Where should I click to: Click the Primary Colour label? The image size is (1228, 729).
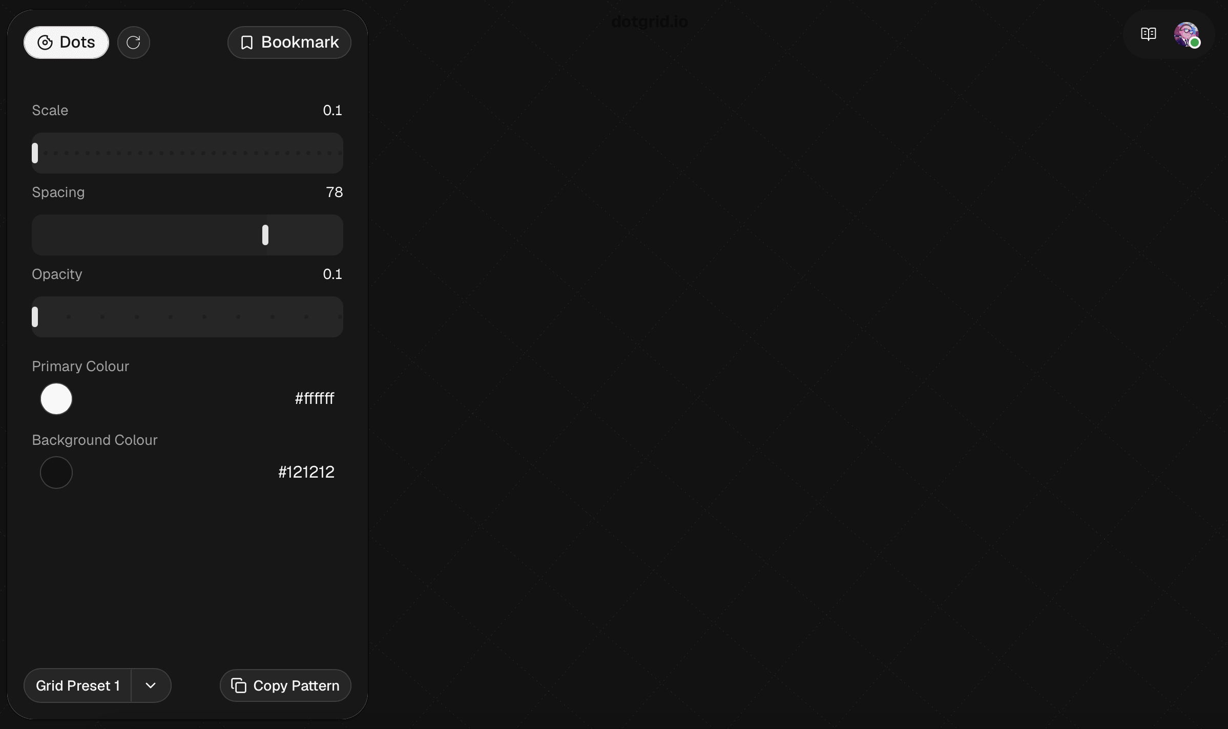tap(80, 367)
